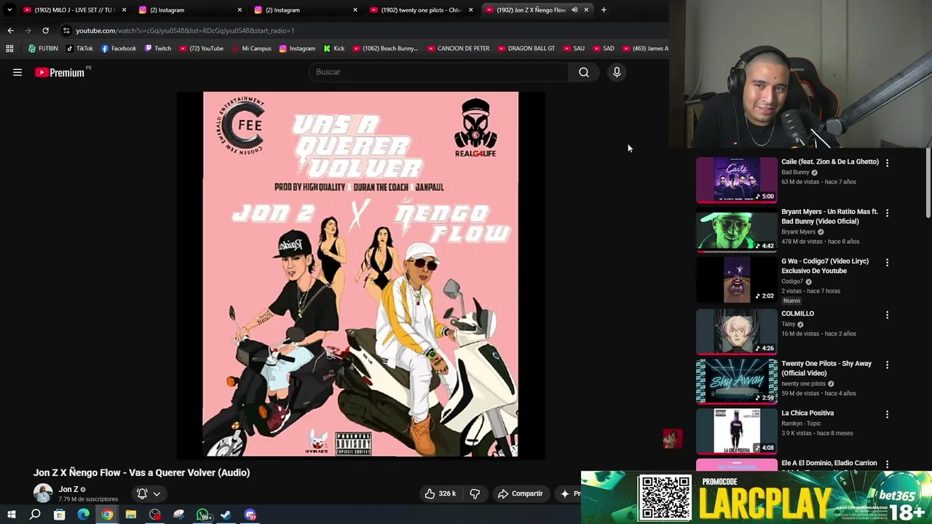Reload the current YouTube page
This screenshot has width=932, height=524.
(x=45, y=31)
